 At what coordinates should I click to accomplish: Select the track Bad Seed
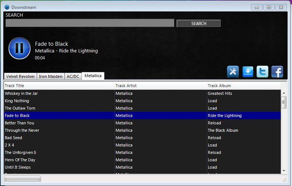(142, 138)
